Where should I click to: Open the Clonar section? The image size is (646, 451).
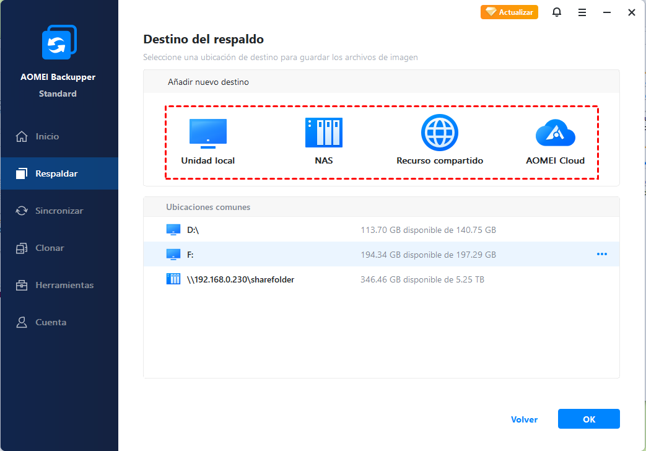[x=50, y=248]
